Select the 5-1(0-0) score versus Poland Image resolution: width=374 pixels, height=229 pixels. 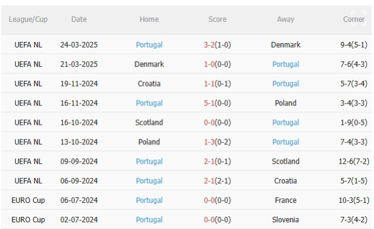(218, 103)
